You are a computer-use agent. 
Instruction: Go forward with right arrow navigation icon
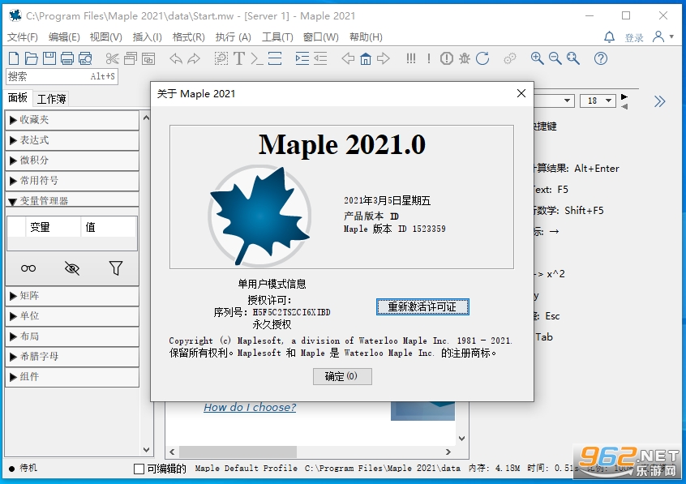384,58
